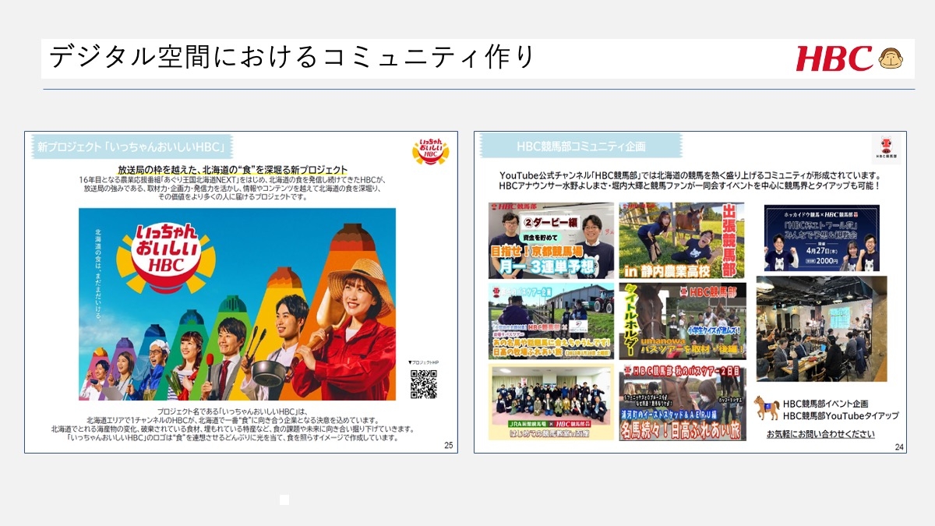Open the 出張競馬部 in 静内農業高校 thumbnail

(682, 240)
